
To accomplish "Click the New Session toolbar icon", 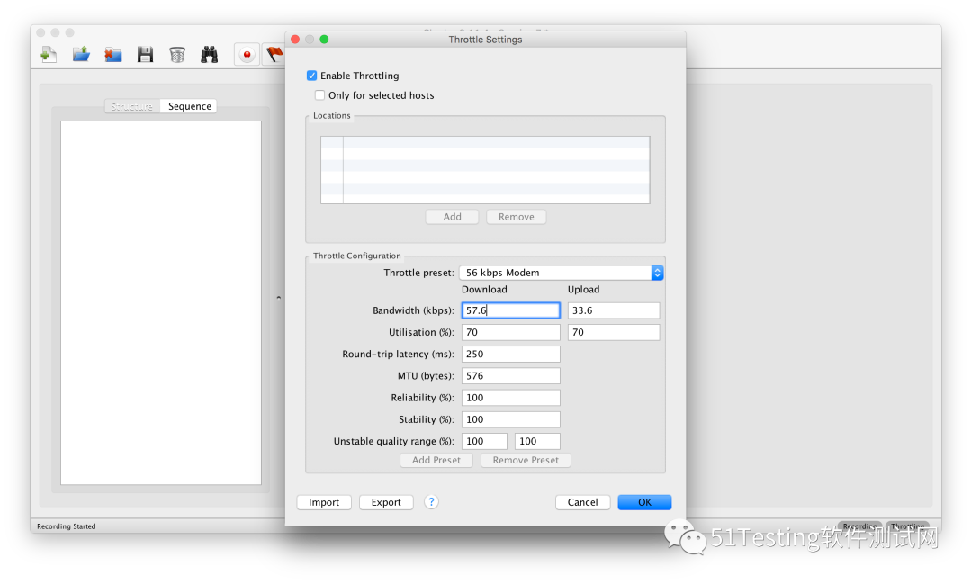I will tap(49, 55).
